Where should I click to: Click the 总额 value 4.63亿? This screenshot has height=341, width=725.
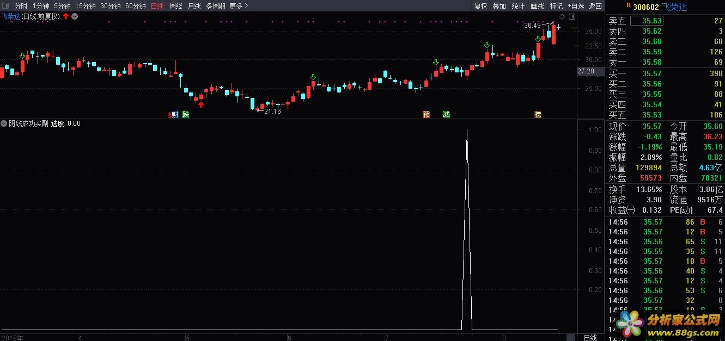click(711, 168)
